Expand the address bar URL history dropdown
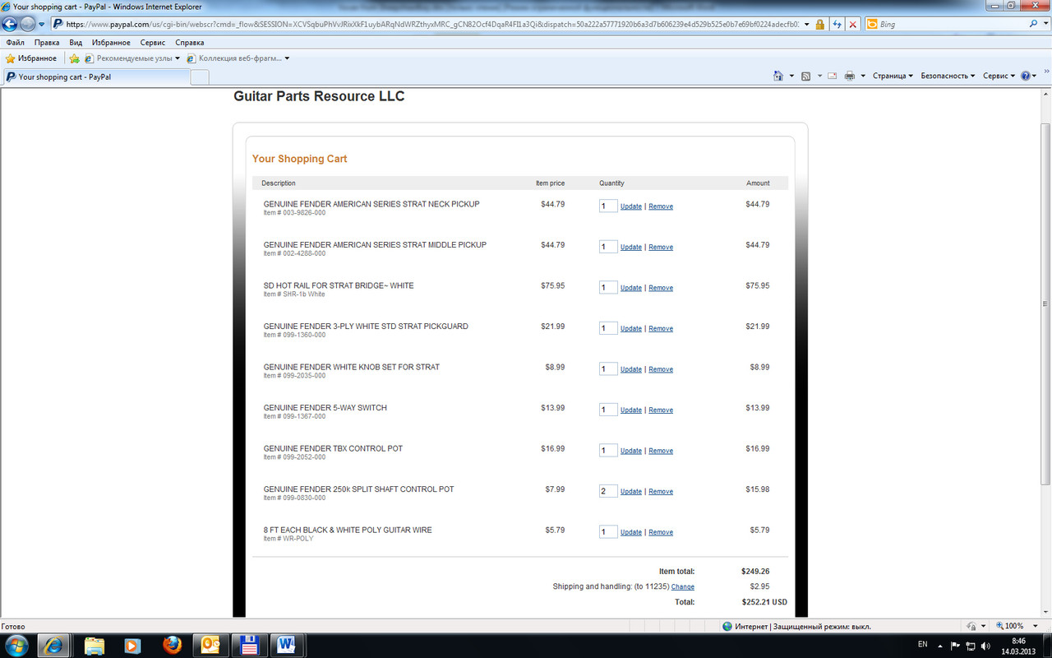Screen dimensions: 1052x658 coord(807,24)
